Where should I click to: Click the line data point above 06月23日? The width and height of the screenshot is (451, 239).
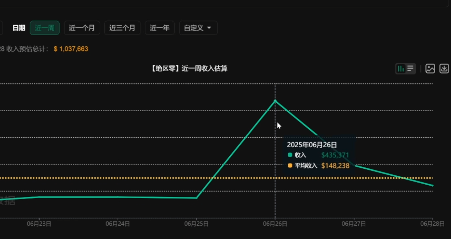coord(39,197)
